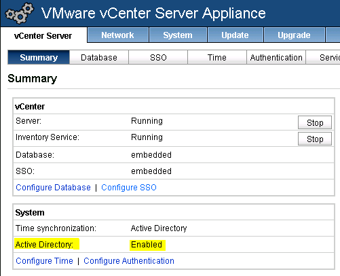Open the System main tab

[x=178, y=35]
